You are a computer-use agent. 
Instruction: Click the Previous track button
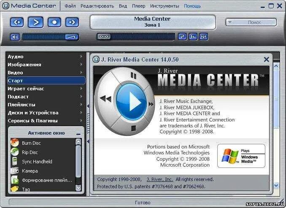(x=17, y=22)
